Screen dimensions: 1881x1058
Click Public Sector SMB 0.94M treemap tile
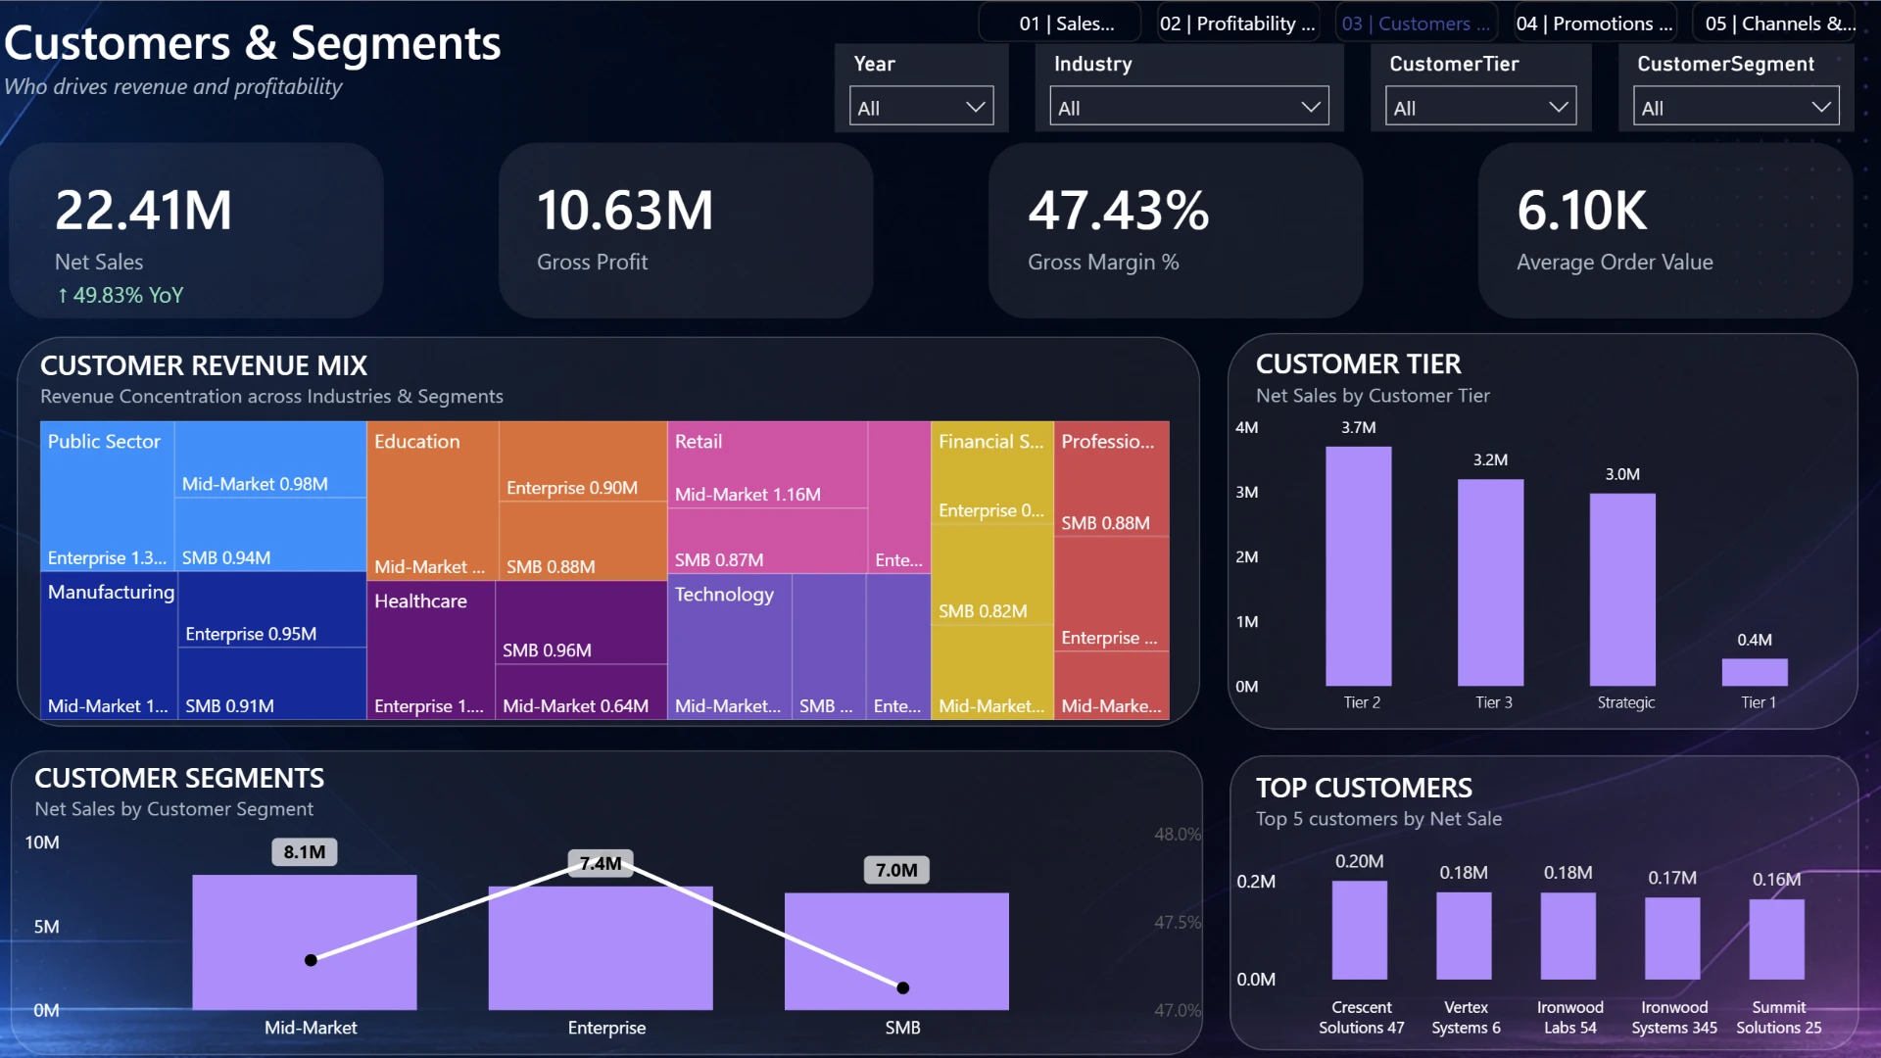270,535
